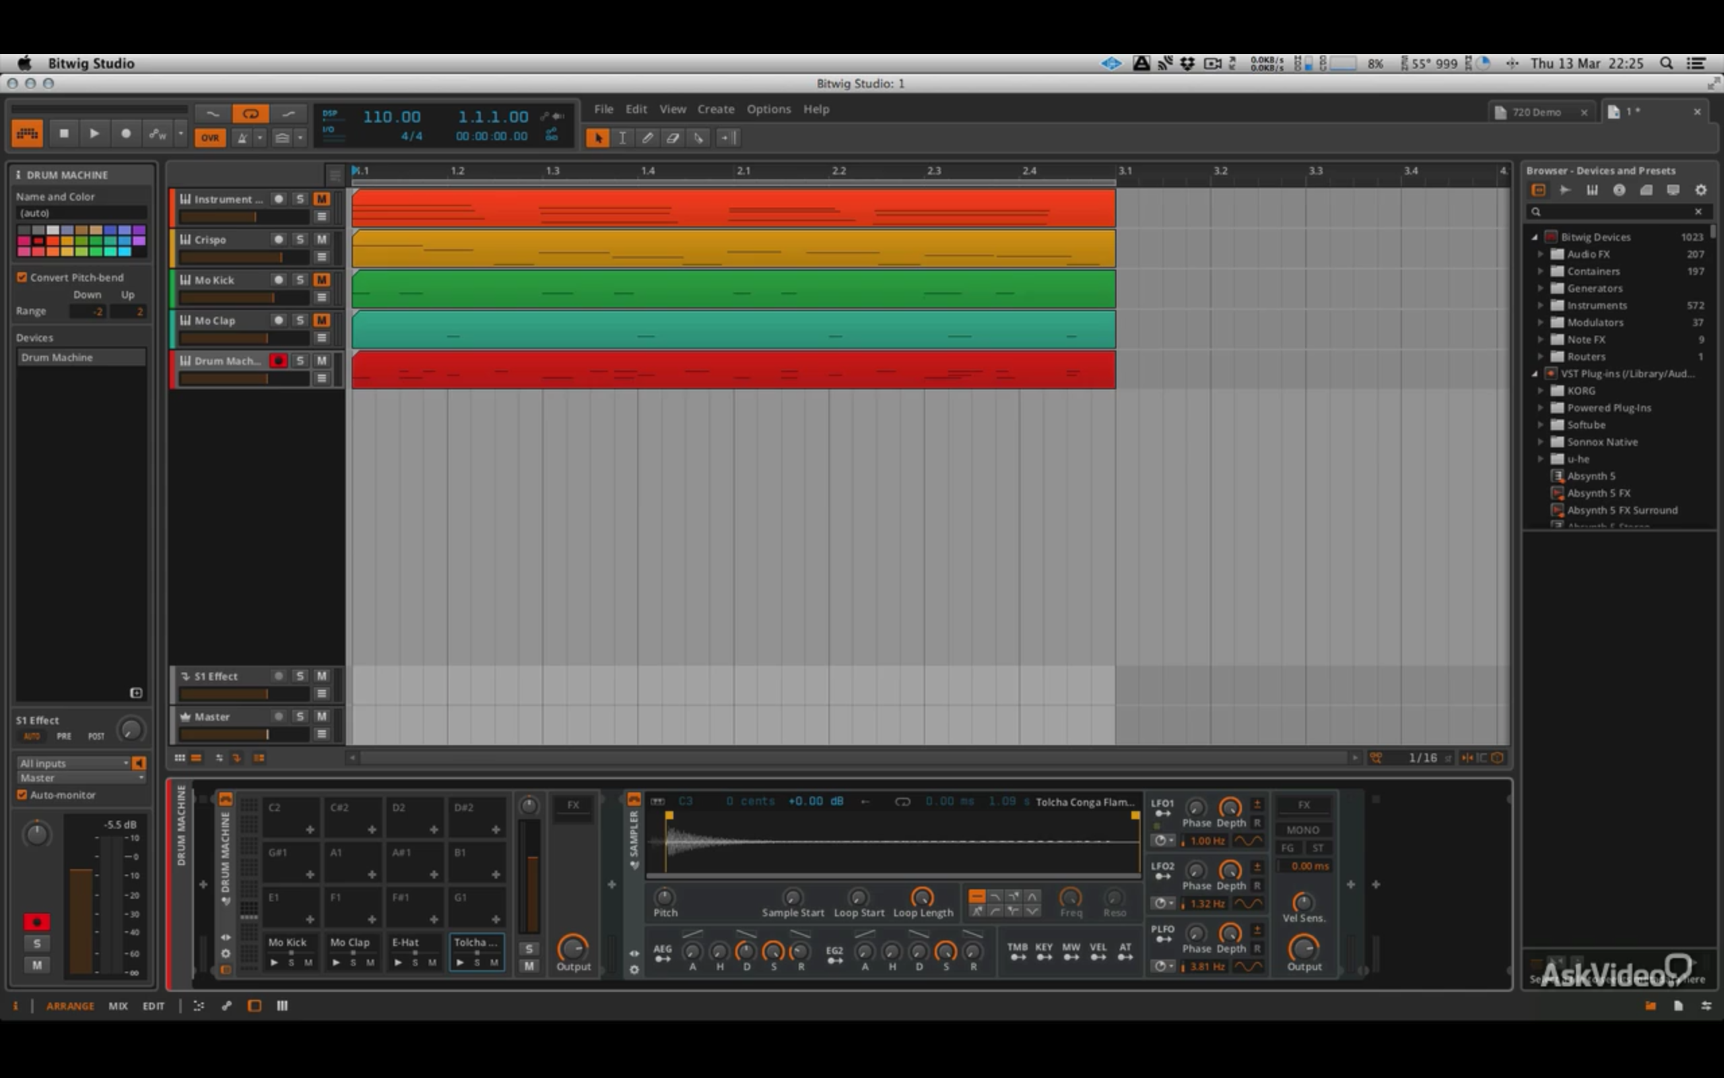Pick the Knife tool

tap(698, 137)
